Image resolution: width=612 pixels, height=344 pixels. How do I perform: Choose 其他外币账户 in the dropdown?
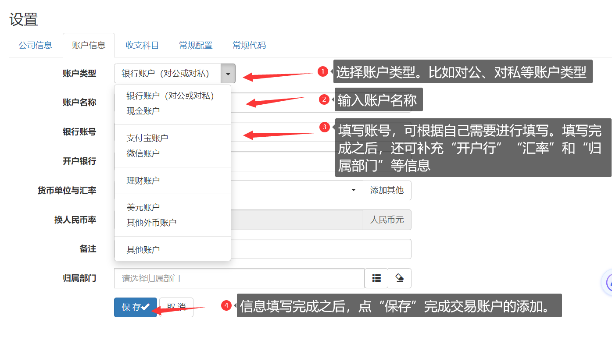[x=151, y=223]
